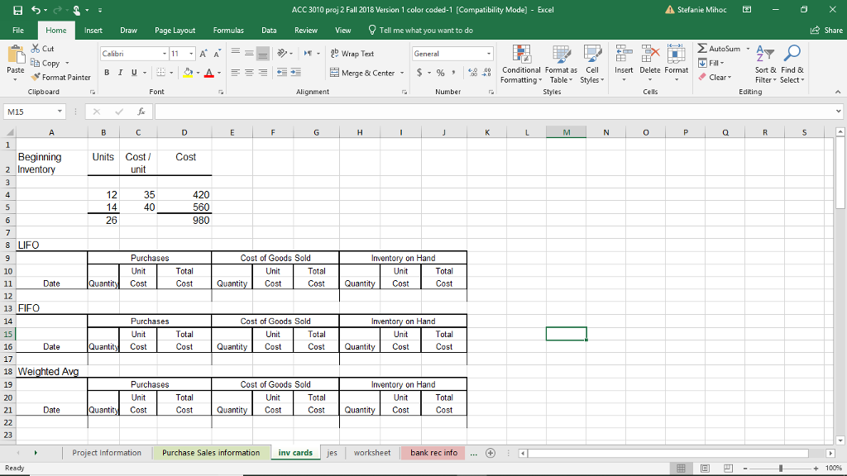Apply italic formatting to selection

point(118,73)
